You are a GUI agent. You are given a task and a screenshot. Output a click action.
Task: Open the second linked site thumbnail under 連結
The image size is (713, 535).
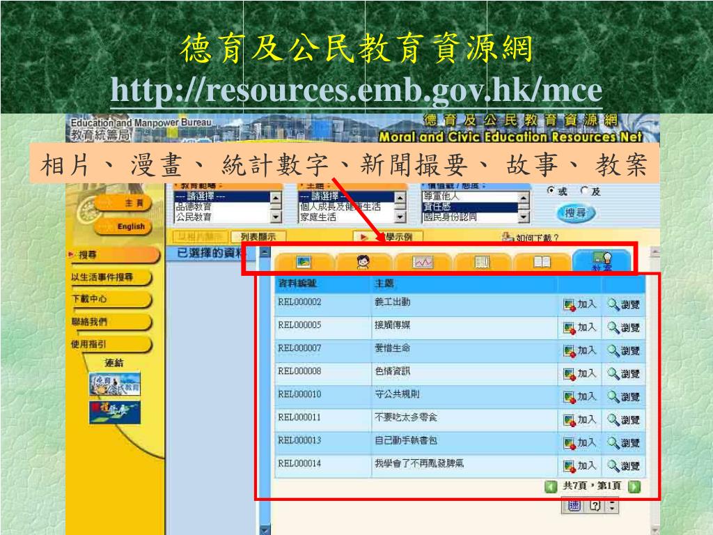[x=115, y=412]
